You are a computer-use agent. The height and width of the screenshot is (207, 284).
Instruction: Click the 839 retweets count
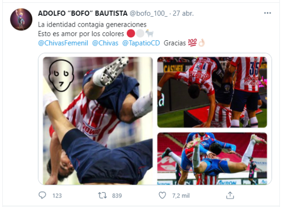pos(117,196)
